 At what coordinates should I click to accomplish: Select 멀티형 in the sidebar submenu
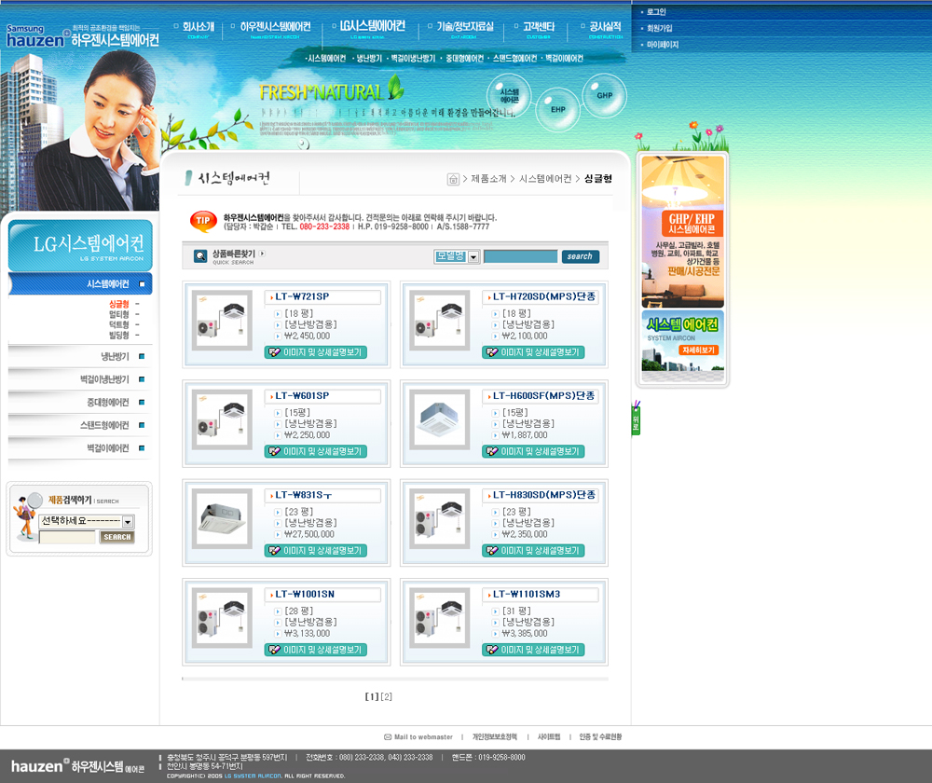tap(118, 314)
